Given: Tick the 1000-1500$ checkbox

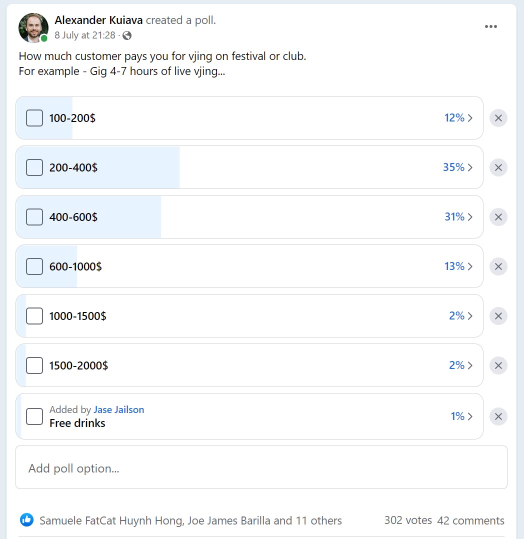Looking at the screenshot, I should pyautogui.click(x=34, y=316).
